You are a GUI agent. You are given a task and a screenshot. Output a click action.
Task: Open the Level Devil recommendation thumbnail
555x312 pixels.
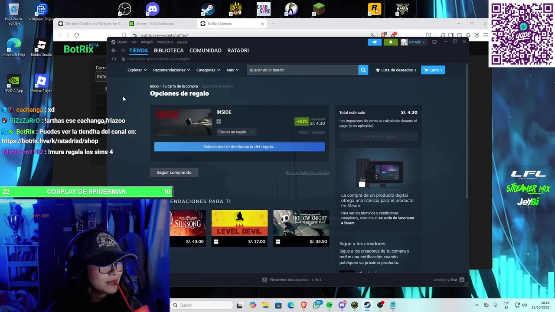239,223
